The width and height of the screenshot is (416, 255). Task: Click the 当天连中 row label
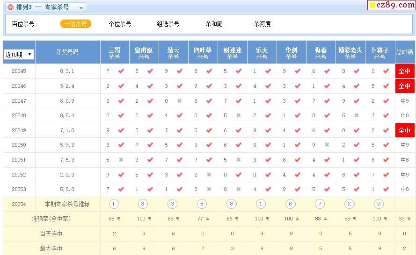click(51, 234)
